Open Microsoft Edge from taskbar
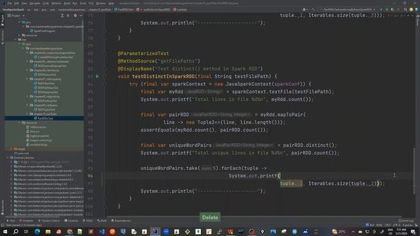 click(37, 231)
